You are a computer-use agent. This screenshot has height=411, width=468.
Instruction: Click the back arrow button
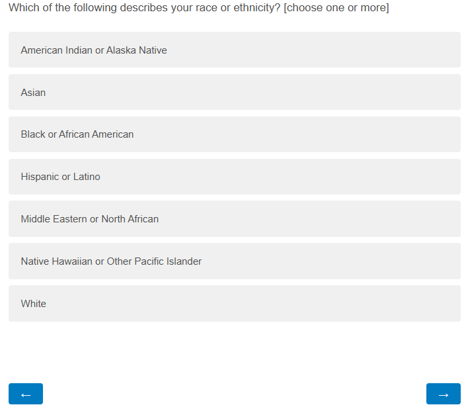26,394
